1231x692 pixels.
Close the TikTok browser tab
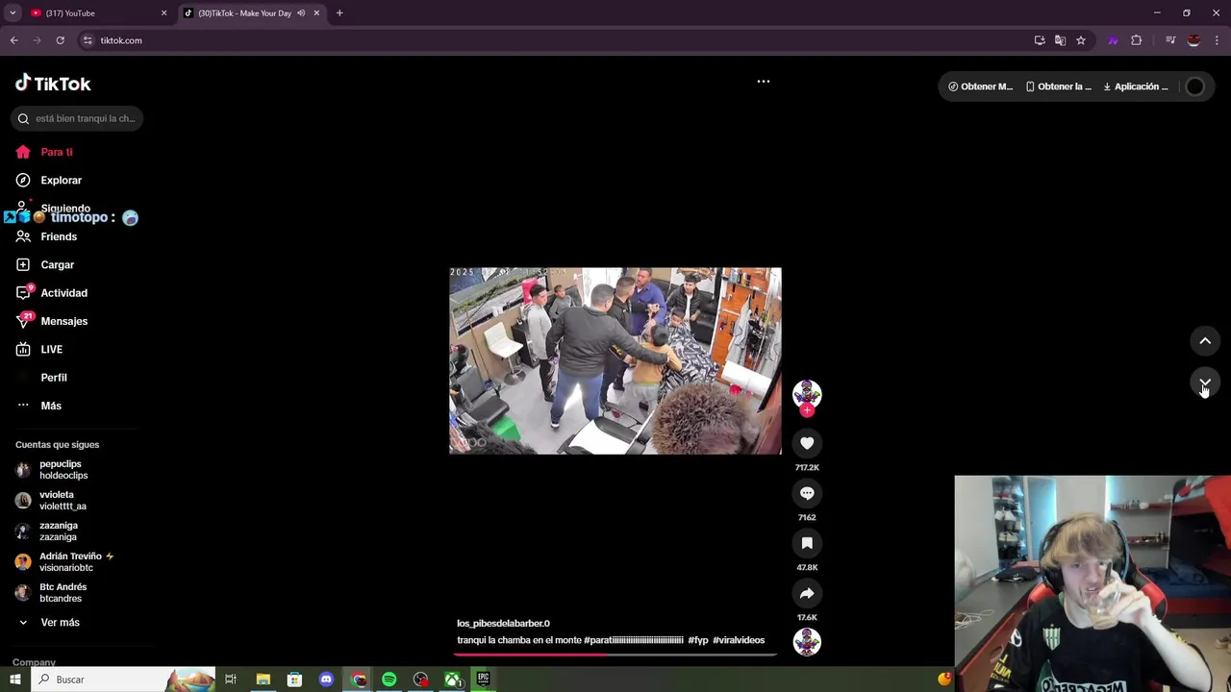(x=316, y=13)
